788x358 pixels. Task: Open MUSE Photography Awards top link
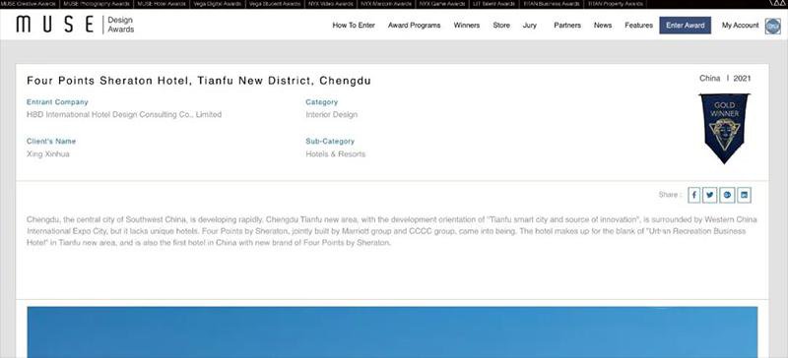coord(96,4)
